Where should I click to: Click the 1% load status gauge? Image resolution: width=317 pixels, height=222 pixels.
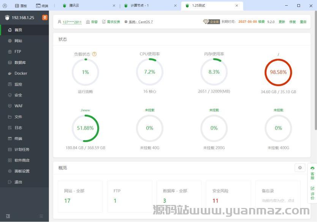pyautogui.click(x=85, y=72)
